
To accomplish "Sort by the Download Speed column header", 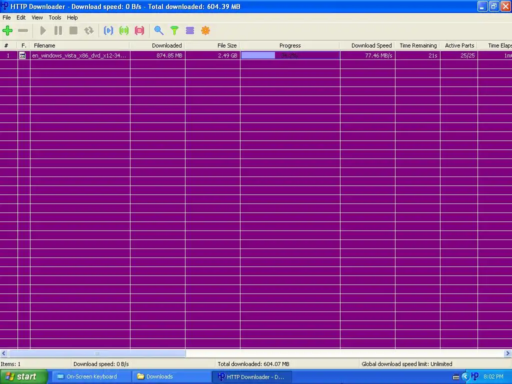I will [x=367, y=45].
